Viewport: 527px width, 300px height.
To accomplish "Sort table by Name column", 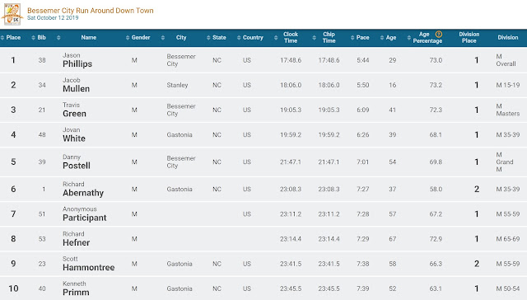I will coord(88,37).
